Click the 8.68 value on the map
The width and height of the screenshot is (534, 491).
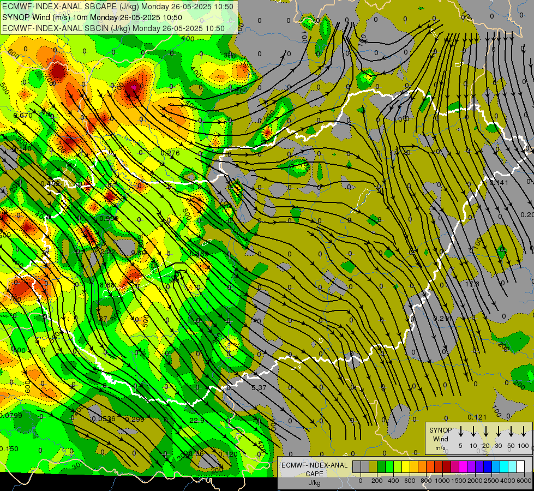107,285
